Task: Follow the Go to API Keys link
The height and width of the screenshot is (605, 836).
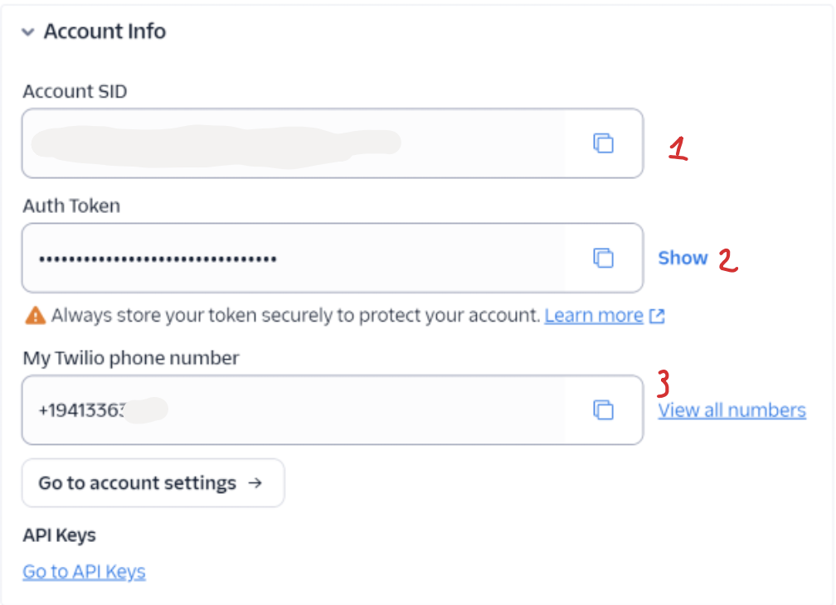Action: coord(84,571)
